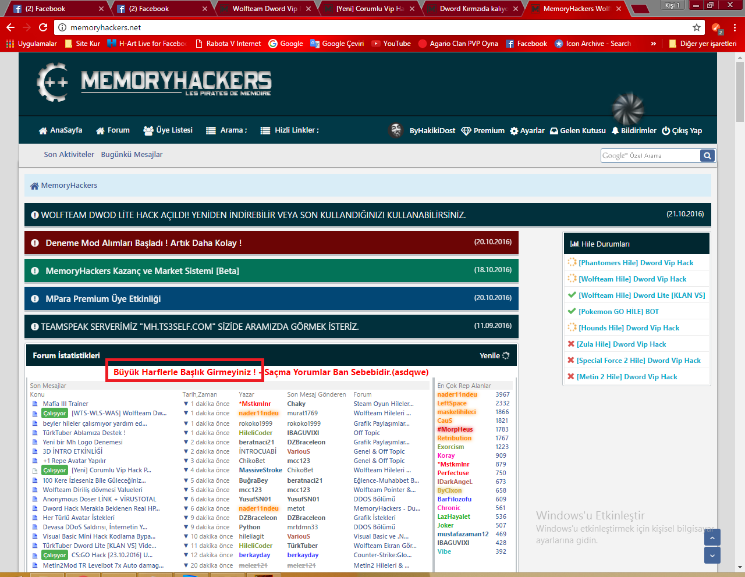This screenshot has height=577, width=745.
Task: Switch to the Dword Kırmızıda kalıyo tab
Action: [x=474, y=9]
